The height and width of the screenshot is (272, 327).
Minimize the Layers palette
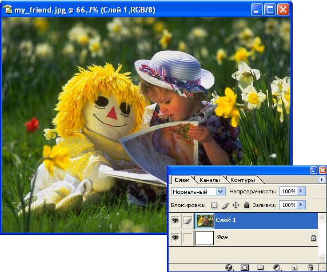pos(313,170)
